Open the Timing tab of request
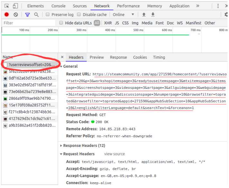This screenshot has height=188, width=229. pos(159,57)
